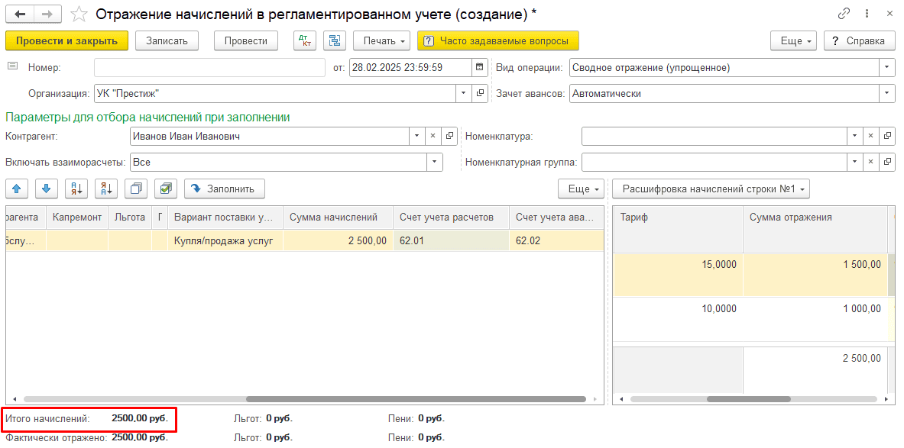This screenshot has height=448, width=904.
Task: Clear the Номенклатура field with X button
Action: (x=870, y=136)
